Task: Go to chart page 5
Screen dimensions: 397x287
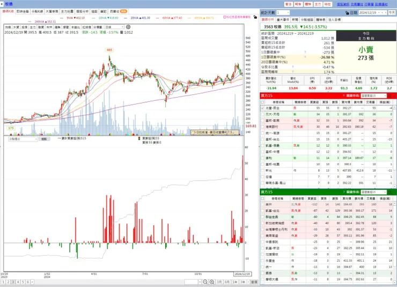Action: tap(23, 282)
